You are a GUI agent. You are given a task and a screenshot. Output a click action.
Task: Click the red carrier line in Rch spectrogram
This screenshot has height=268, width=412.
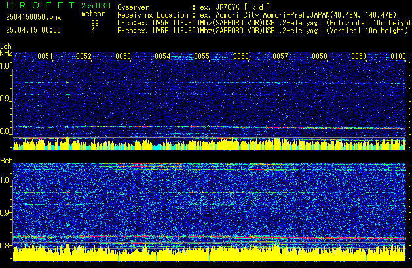pos(210,237)
